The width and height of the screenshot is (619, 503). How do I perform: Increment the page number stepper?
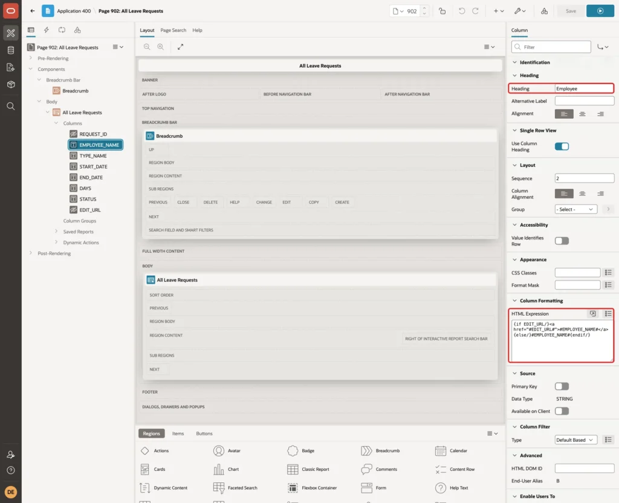click(x=424, y=8)
